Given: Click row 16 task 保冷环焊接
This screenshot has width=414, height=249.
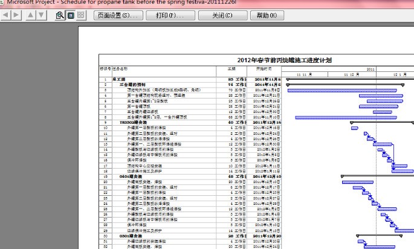Looking at the screenshot, I should 137,160.
